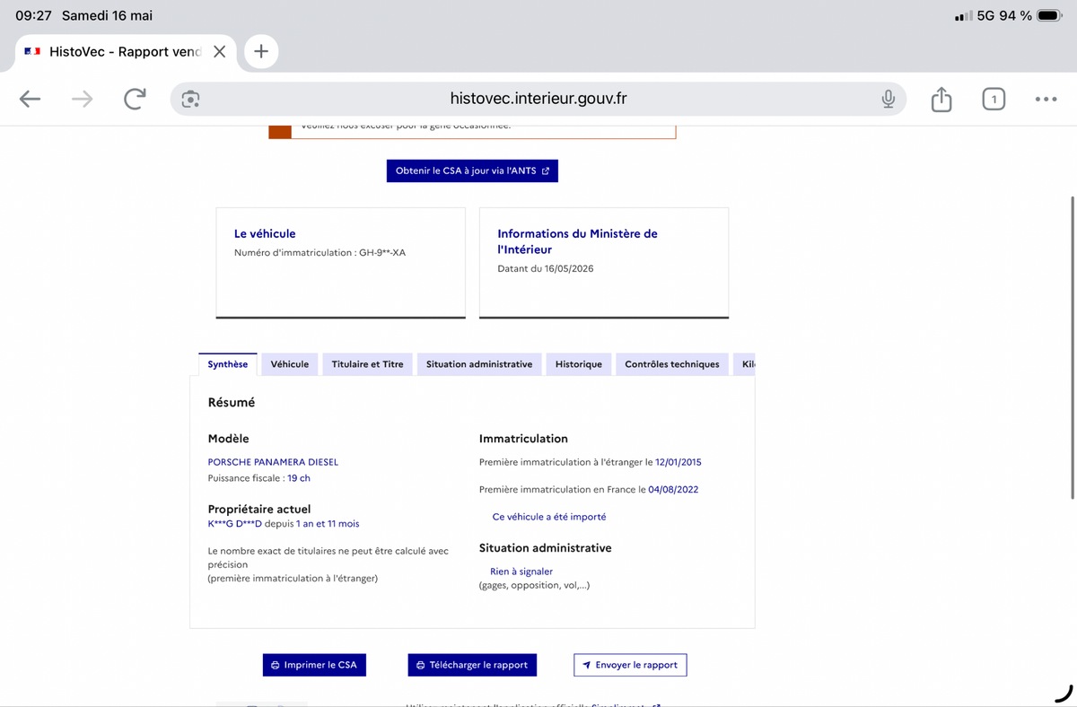
Task: Close the HistoVec tab
Action: [219, 52]
